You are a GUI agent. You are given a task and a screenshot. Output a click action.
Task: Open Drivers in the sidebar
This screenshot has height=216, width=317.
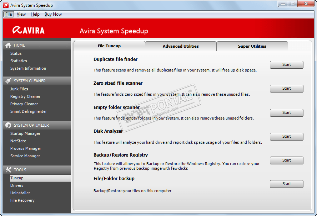click(x=17, y=185)
